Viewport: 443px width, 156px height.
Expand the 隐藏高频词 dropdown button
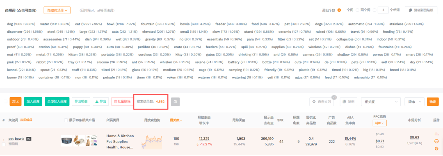57,10
